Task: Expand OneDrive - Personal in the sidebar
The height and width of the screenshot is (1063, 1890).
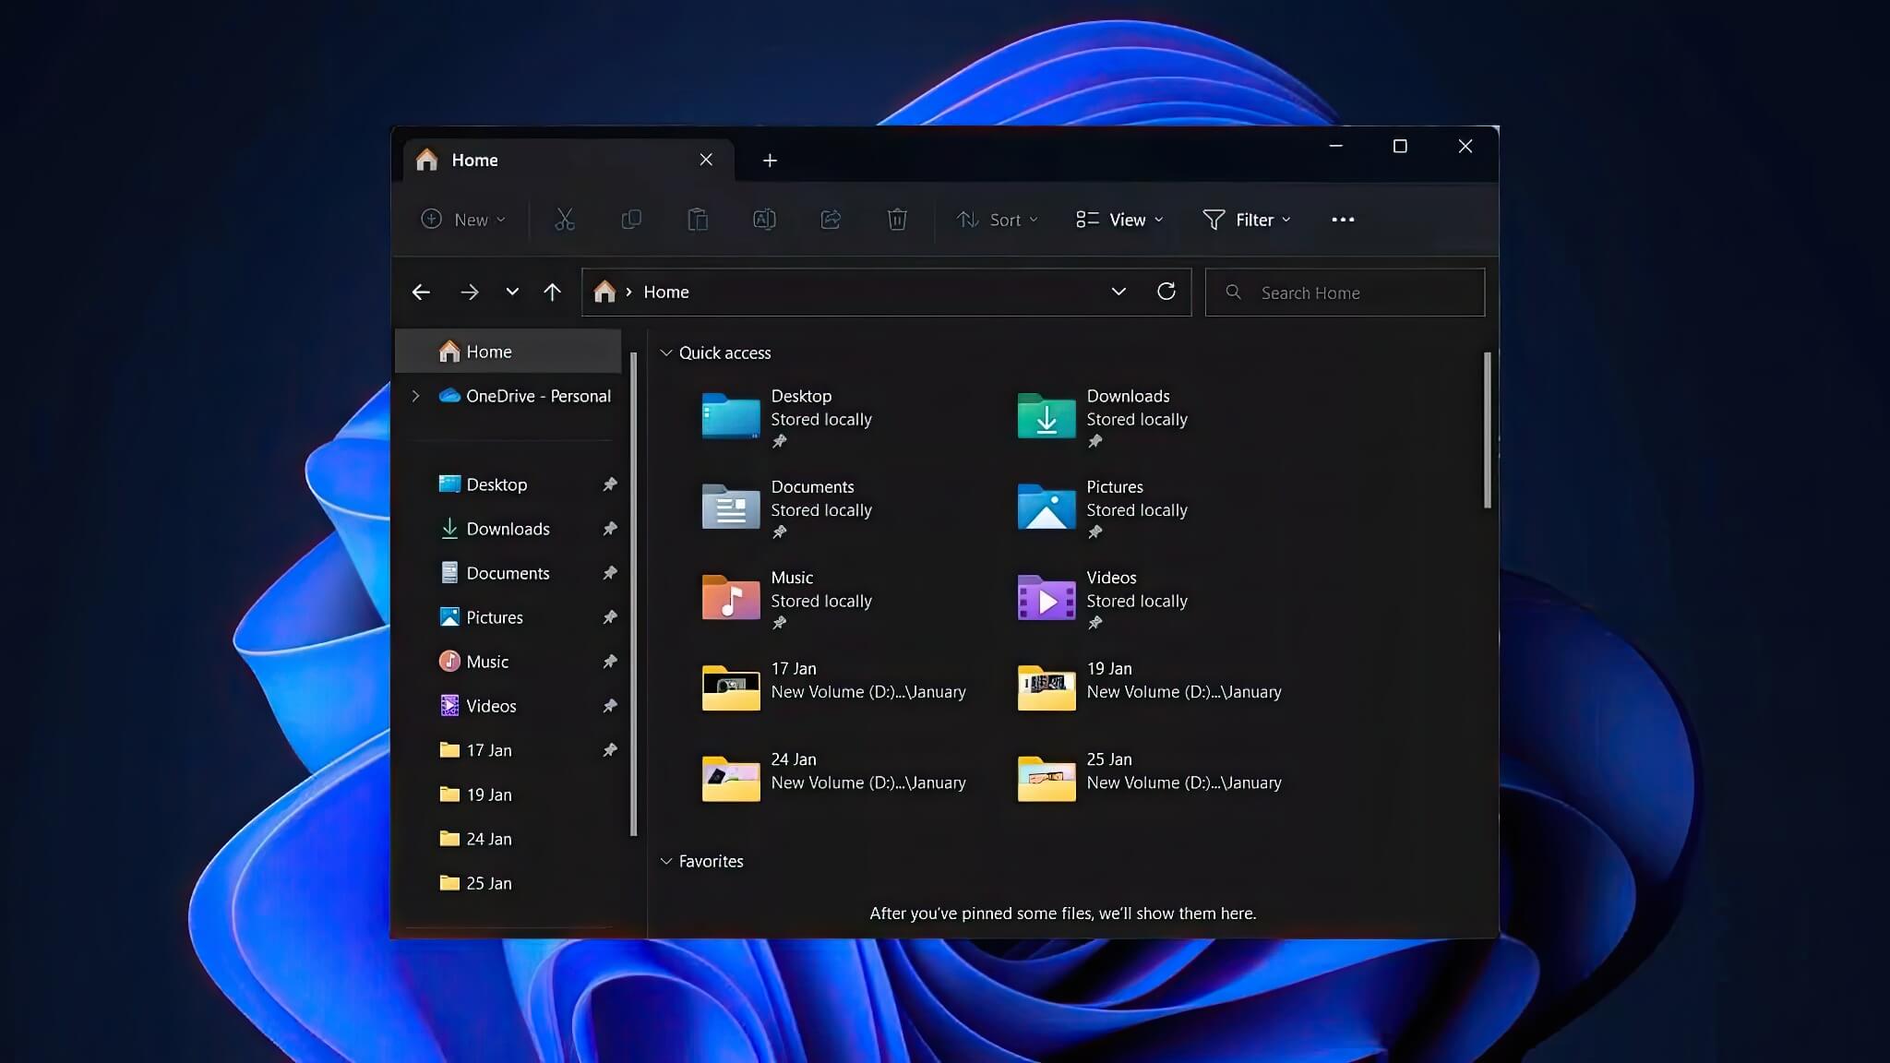Action: coord(417,395)
